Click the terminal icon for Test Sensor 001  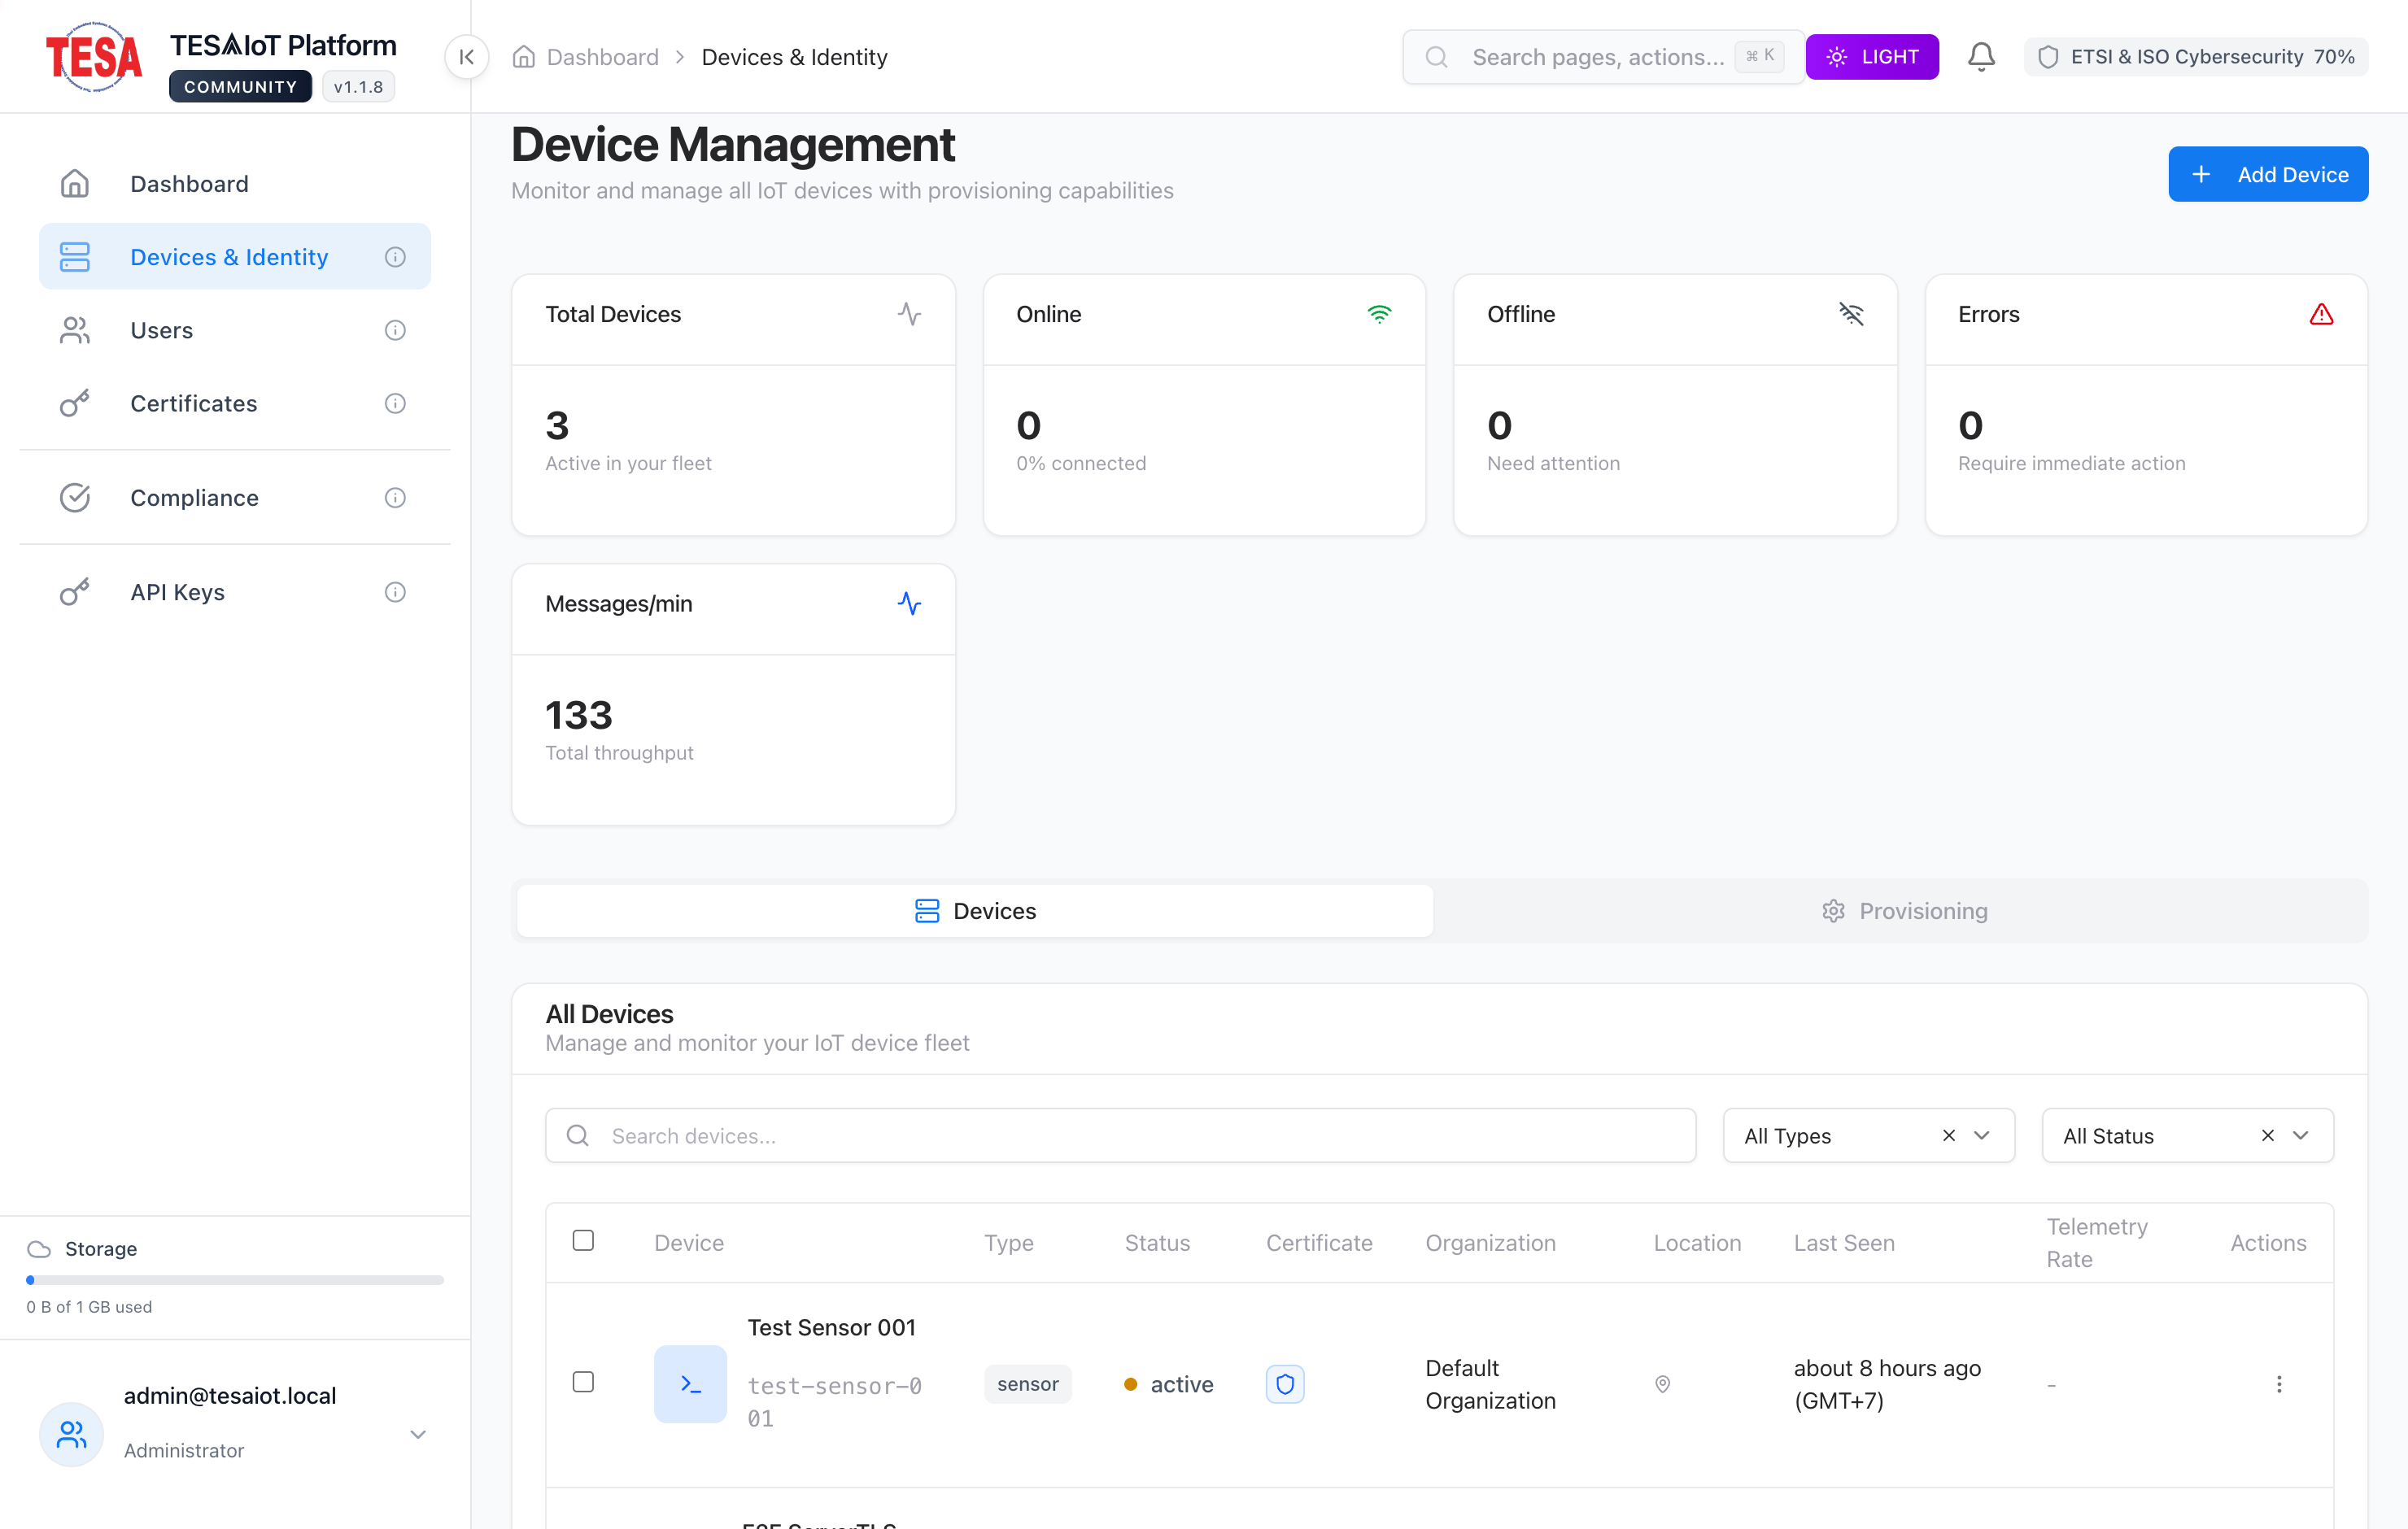tap(690, 1384)
